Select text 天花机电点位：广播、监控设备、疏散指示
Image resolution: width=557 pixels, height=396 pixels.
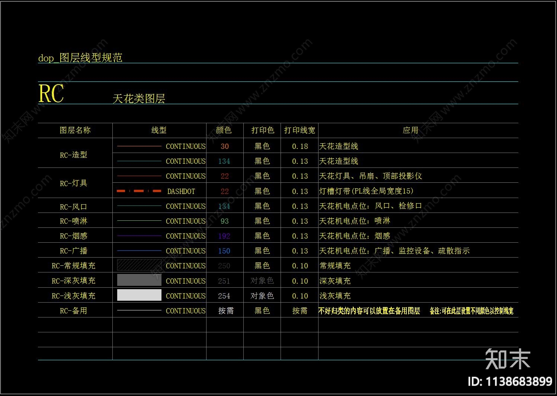pyautogui.click(x=394, y=251)
